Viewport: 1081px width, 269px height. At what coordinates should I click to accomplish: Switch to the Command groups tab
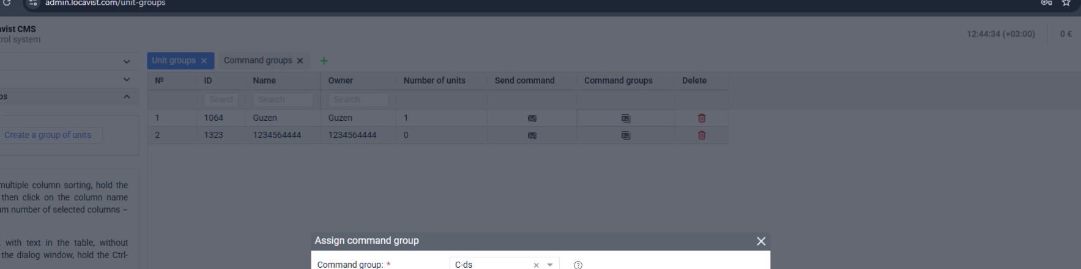tap(258, 60)
